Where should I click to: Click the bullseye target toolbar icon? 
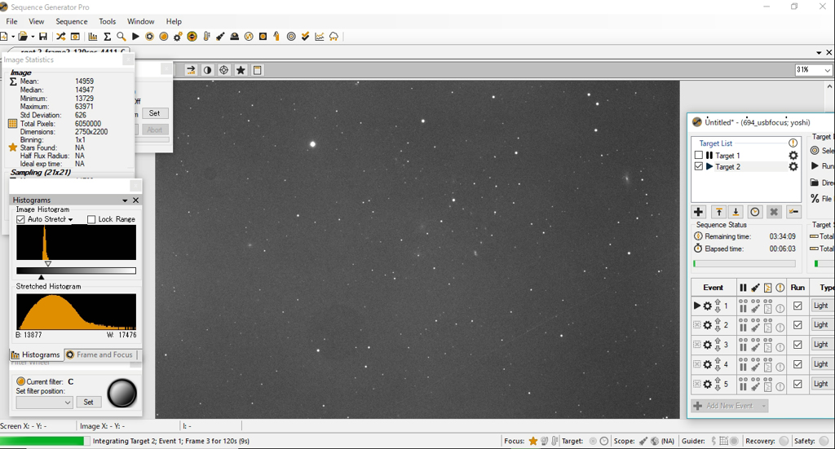(291, 36)
